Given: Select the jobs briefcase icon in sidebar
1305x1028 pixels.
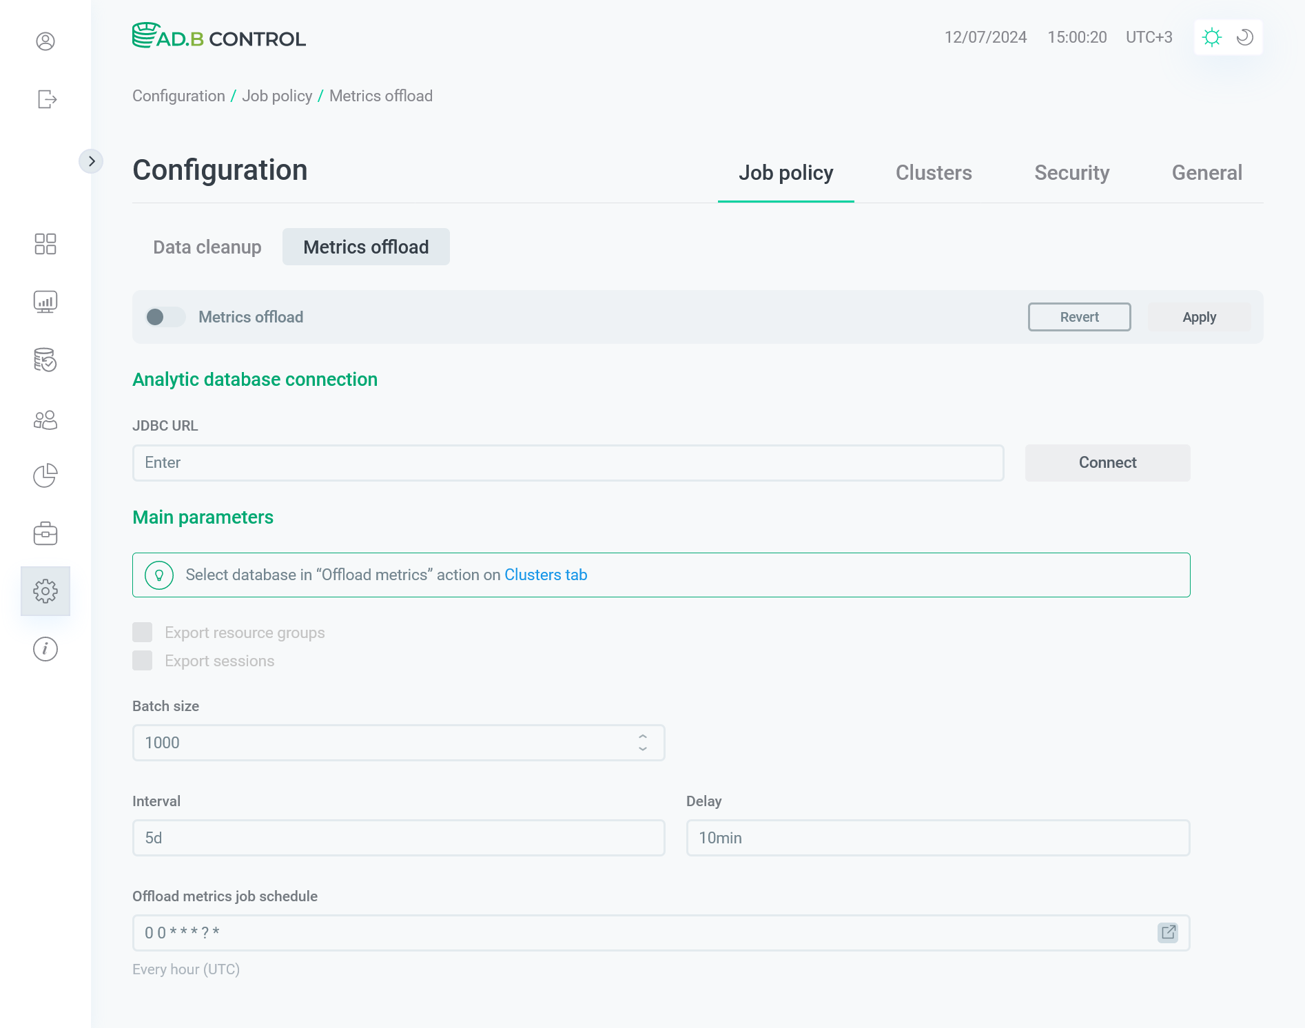Looking at the screenshot, I should tap(45, 533).
